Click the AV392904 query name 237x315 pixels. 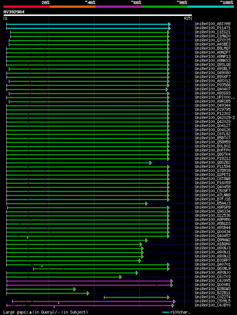click(x=14, y=12)
